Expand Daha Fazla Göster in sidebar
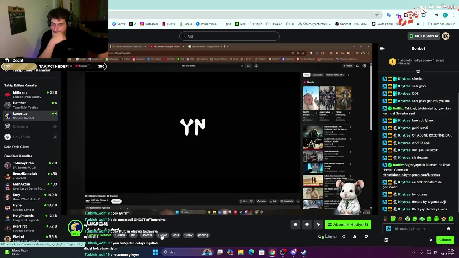459x258 pixels. click(x=17, y=147)
